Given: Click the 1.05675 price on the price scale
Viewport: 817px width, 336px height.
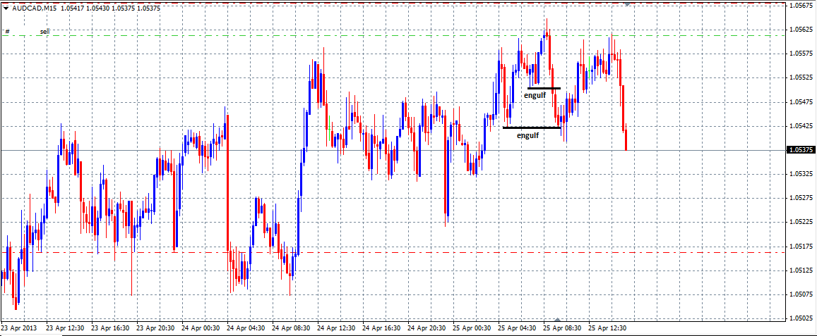Looking at the screenshot, I should click(x=801, y=6).
